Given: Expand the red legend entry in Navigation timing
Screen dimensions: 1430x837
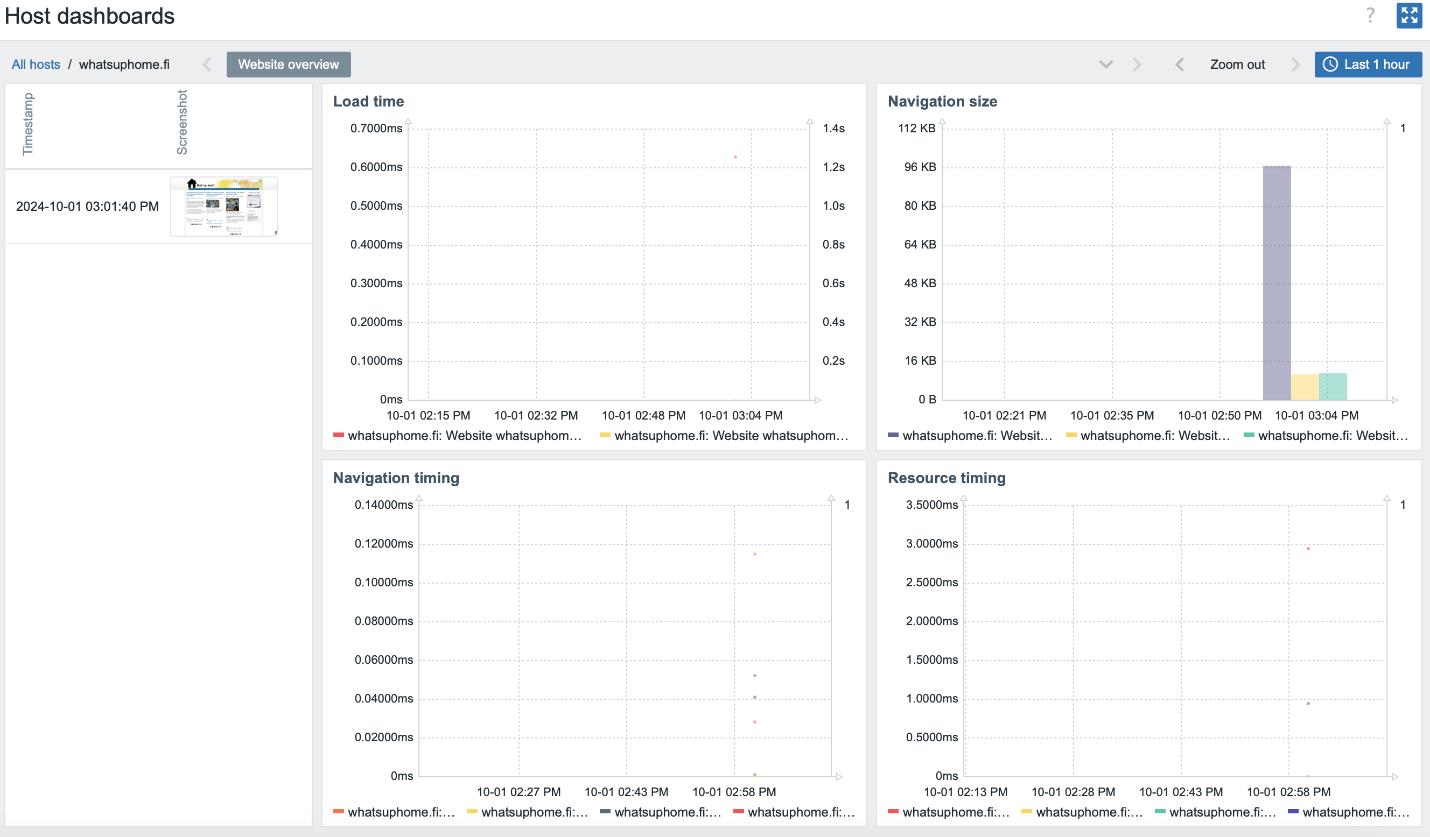Looking at the screenshot, I should click(x=793, y=812).
